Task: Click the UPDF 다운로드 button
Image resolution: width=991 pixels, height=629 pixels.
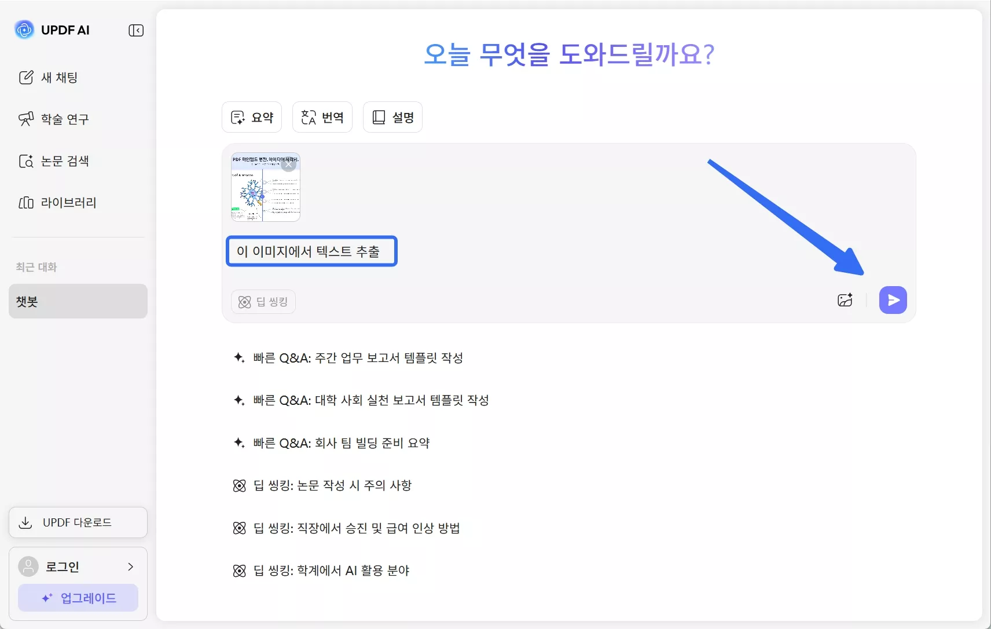Action: click(78, 522)
